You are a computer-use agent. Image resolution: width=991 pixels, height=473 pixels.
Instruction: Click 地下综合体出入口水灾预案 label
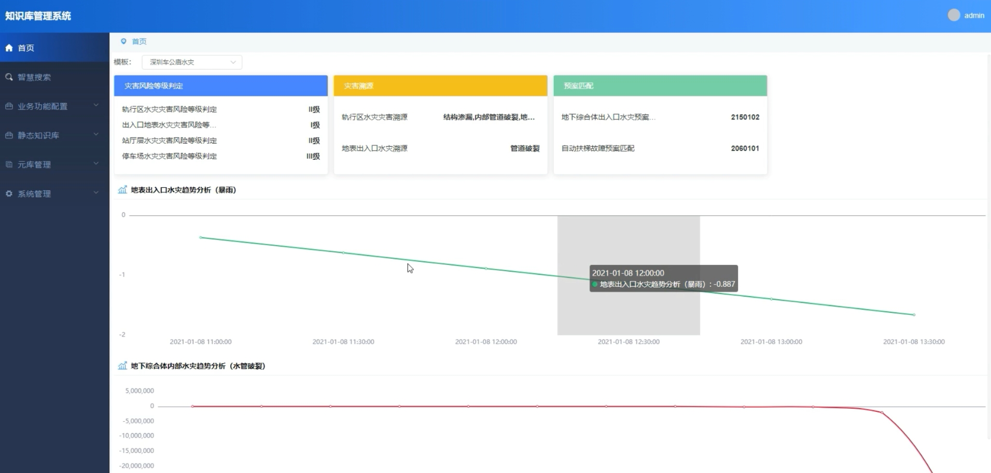pos(608,117)
